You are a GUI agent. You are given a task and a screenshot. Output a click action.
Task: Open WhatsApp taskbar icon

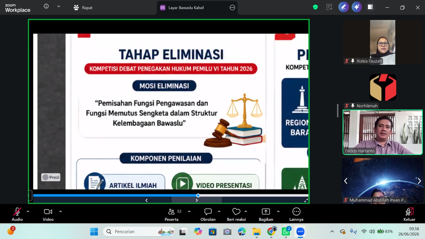click(x=286, y=232)
